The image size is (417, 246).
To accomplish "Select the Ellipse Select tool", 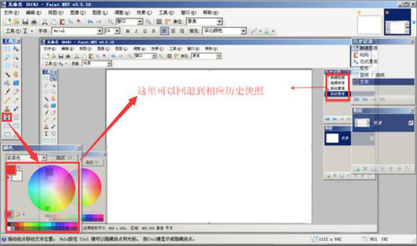I will (x=7, y=66).
